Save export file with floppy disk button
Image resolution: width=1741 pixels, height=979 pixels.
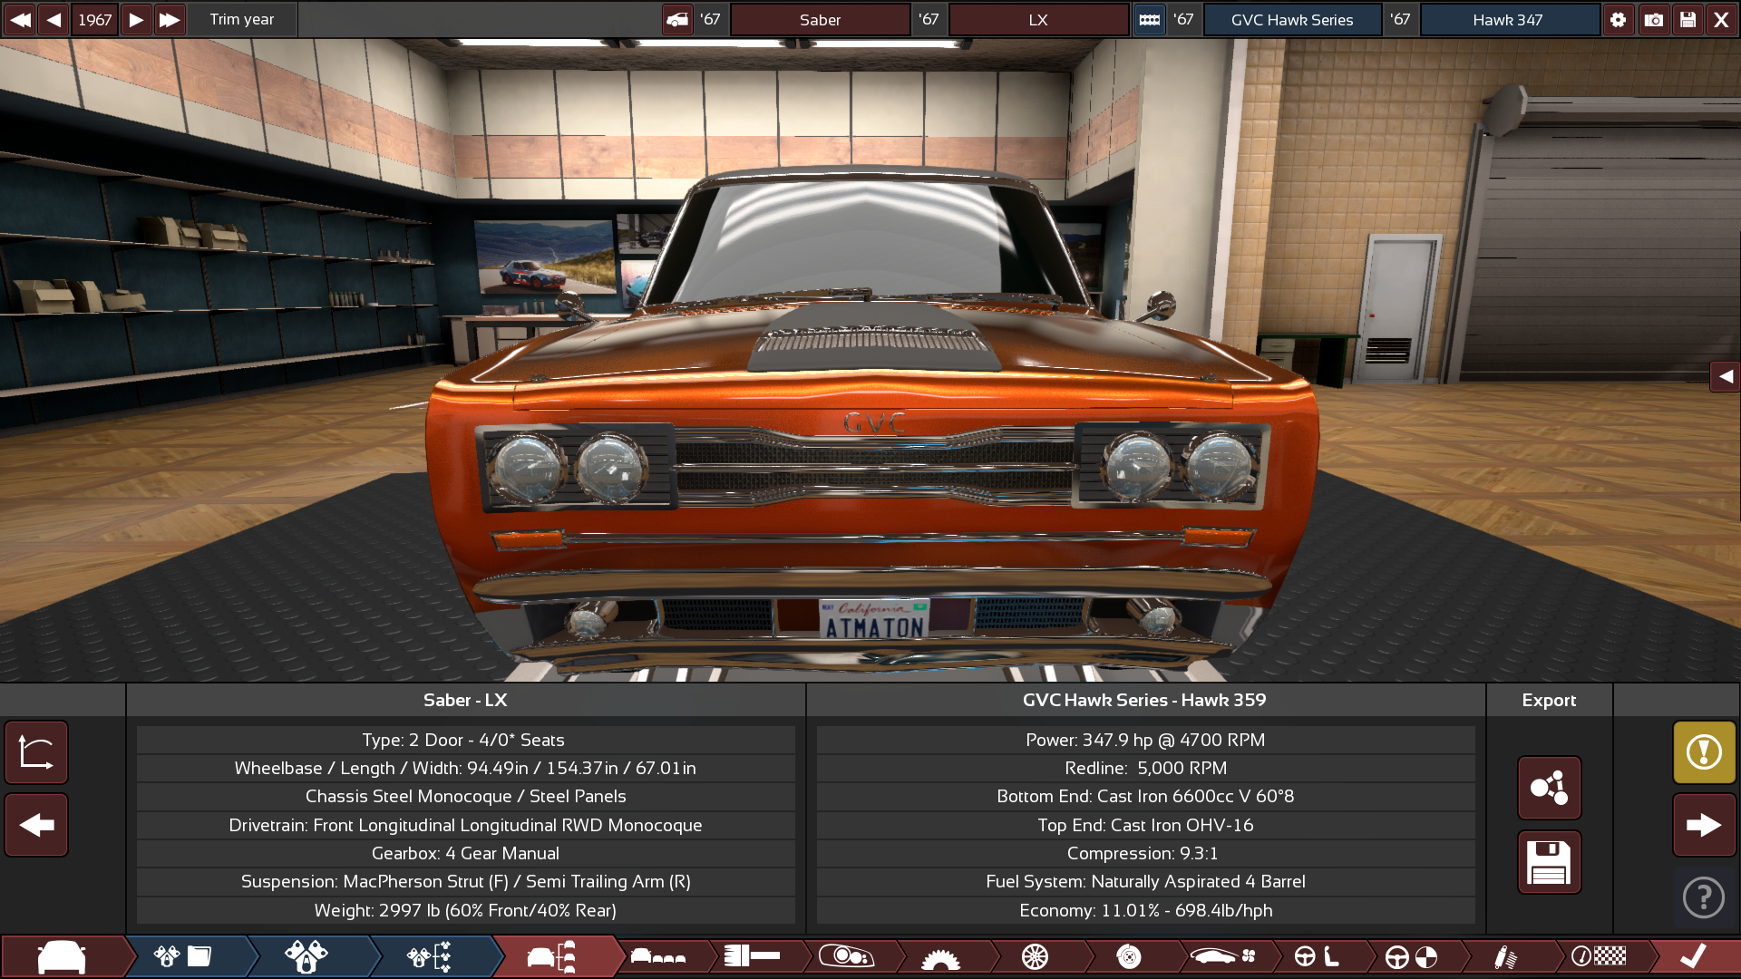click(x=1550, y=862)
